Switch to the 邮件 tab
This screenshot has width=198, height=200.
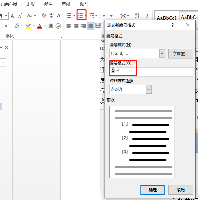48,4
